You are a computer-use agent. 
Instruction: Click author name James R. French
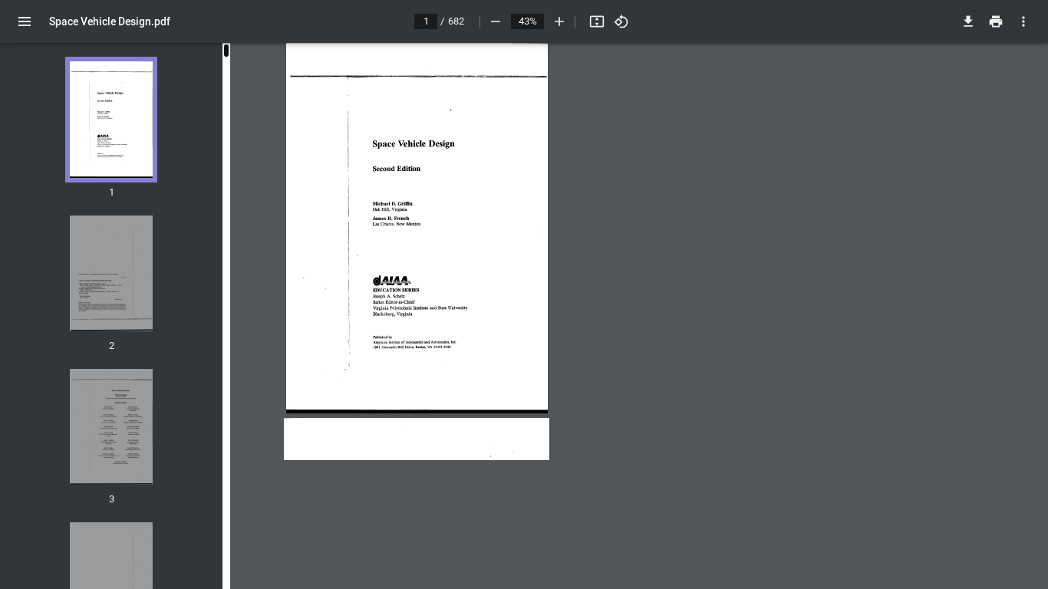[391, 219]
